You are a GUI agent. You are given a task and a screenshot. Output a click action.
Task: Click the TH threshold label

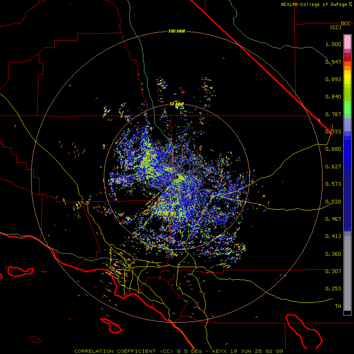[x=338, y=306]
